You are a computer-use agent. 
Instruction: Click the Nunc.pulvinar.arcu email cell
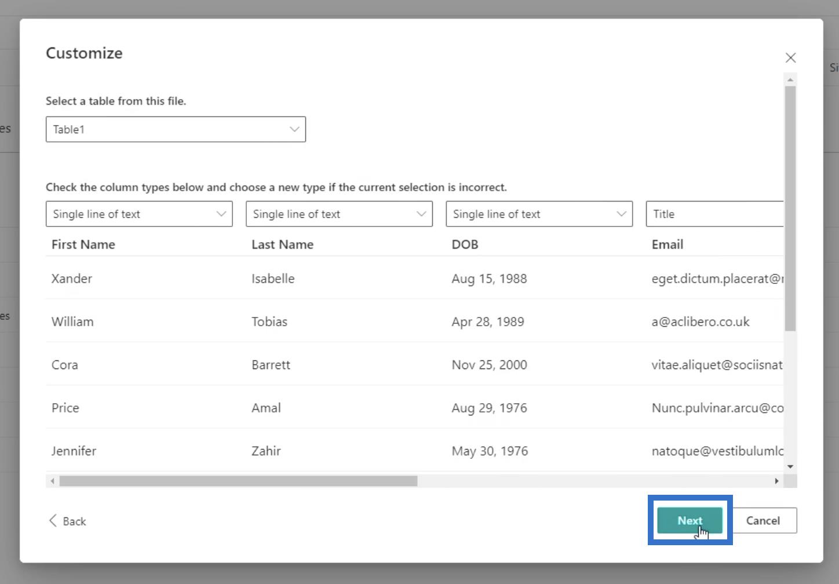(717, 408)
